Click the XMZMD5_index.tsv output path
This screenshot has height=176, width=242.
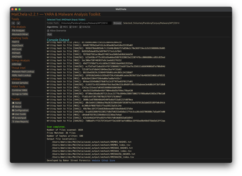pyautogui.click(x=91, y=145)
